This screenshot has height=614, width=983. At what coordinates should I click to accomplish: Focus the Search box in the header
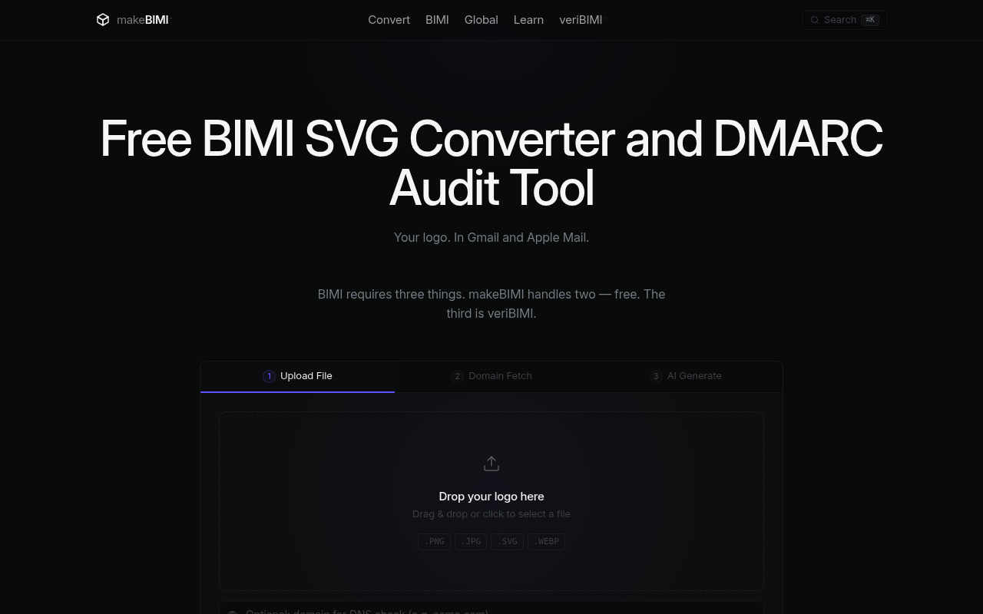click(x=844, y=20)
